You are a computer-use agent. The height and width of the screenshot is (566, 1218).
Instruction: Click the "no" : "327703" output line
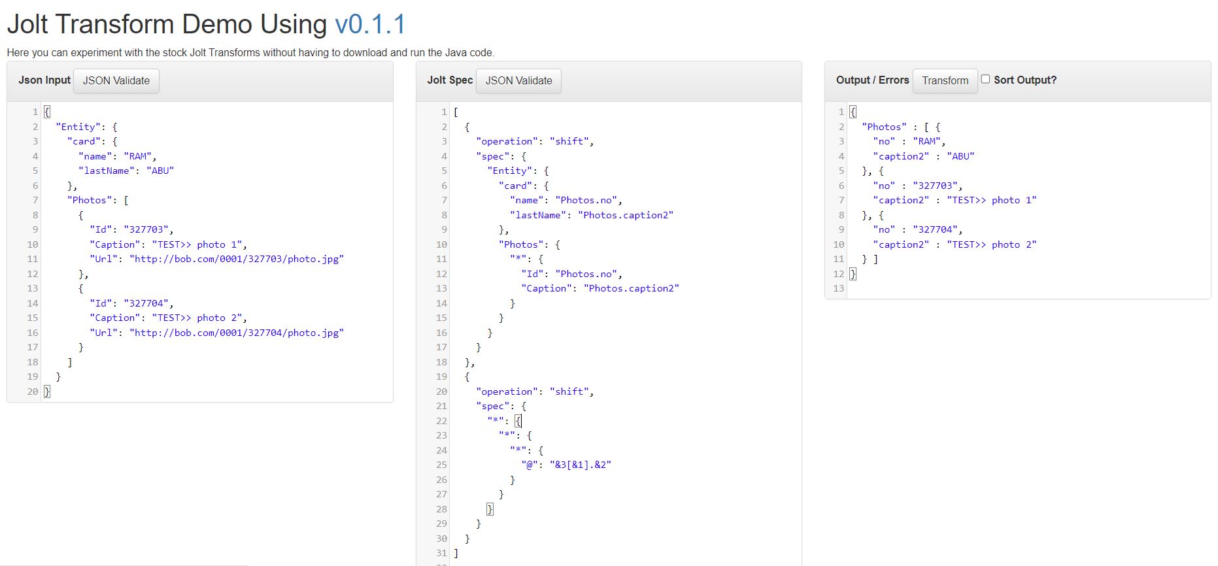[918, 186]
